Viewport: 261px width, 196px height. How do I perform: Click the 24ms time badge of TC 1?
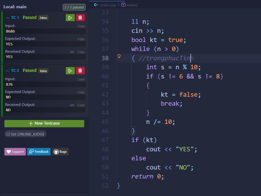(43, 18)
